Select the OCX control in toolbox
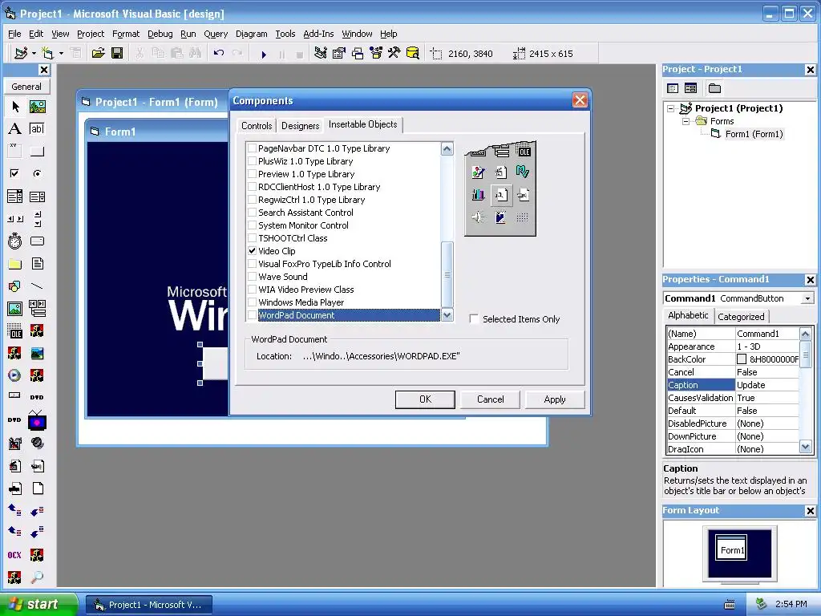821x616 pixels. click(x=15, y=555)
